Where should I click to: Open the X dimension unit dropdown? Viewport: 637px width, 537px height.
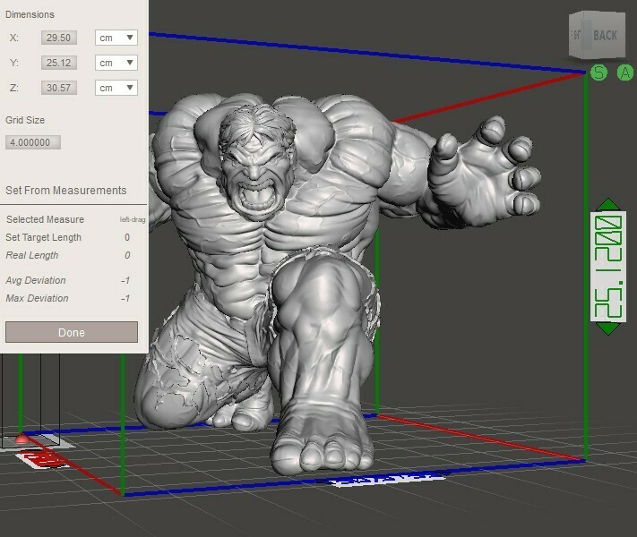116,38
